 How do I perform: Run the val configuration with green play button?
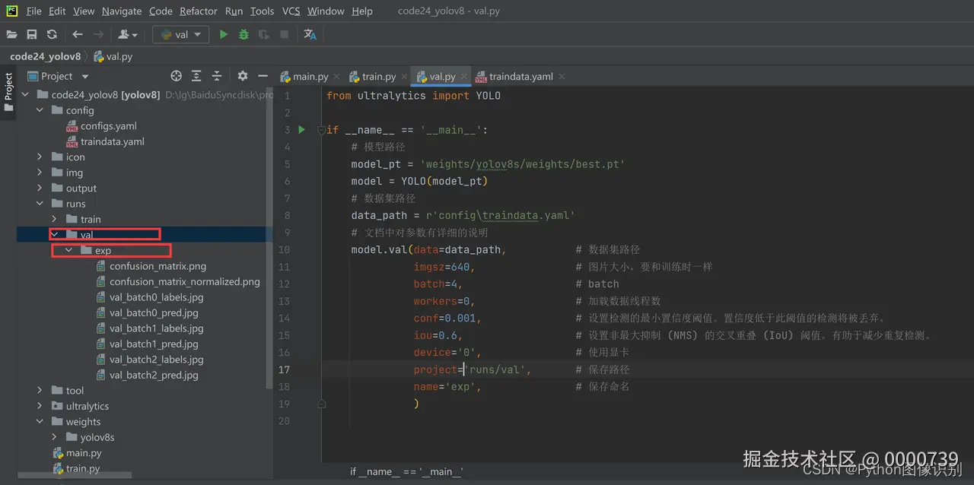[x=223, y=34]
